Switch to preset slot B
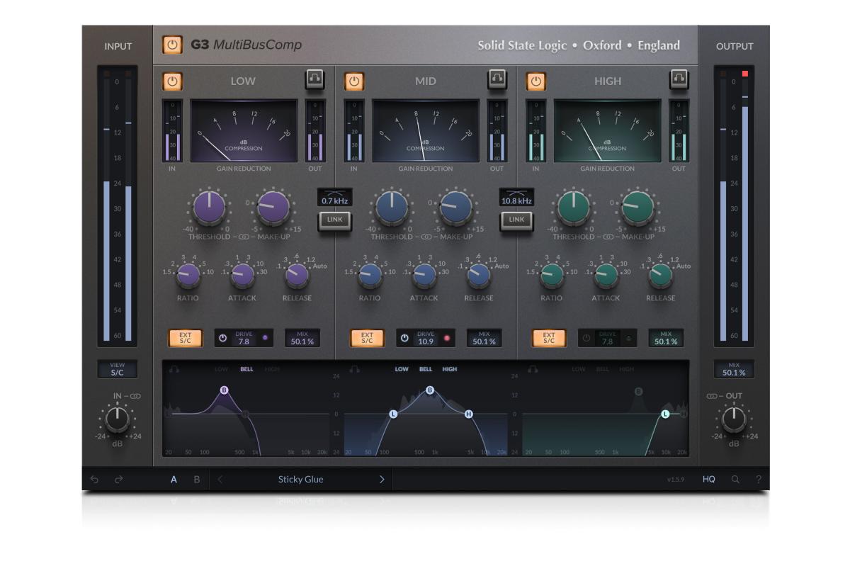Screen dimensions: 850x571 click(x=197, y=480)
